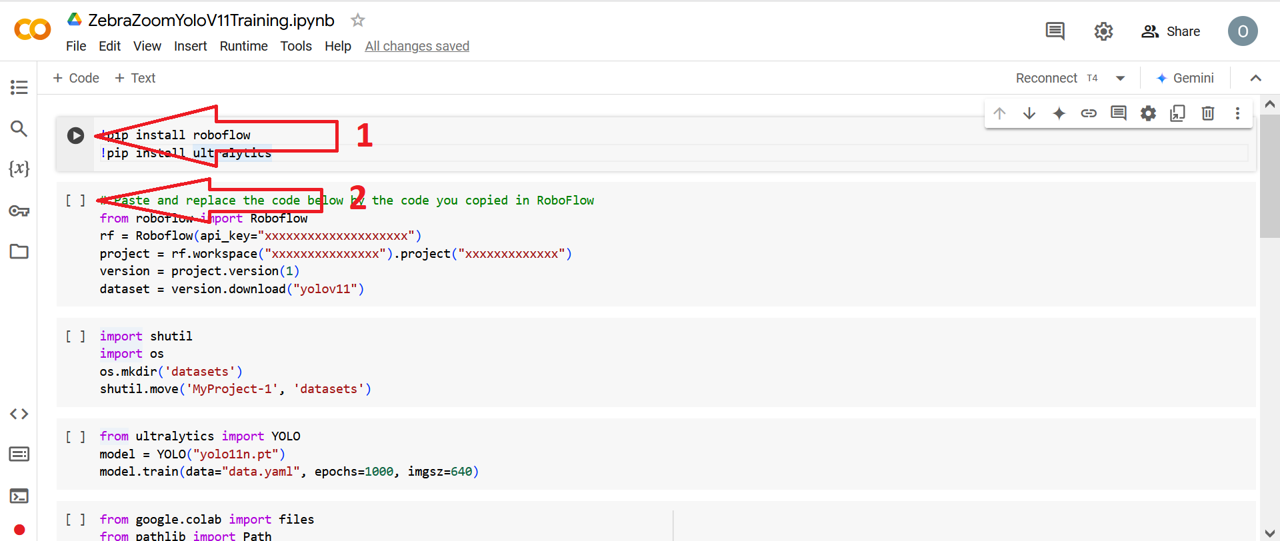Screen dimensions: 1280x541
Task: Run the ultralytics YOLO training cell
Action: [75, 436]
